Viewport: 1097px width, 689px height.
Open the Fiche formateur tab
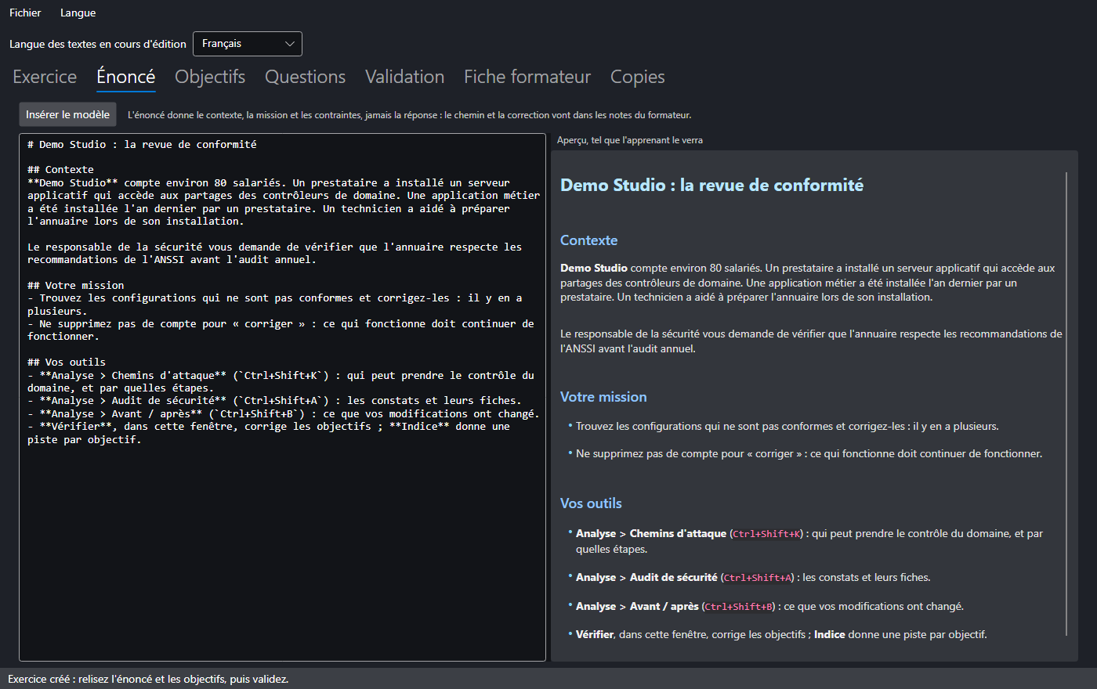click(x=527, y=77)
